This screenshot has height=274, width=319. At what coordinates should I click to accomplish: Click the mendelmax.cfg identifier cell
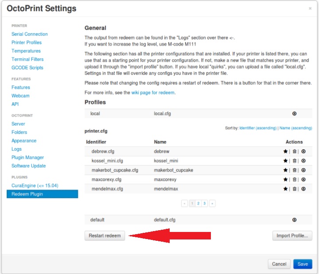(107, 189)
